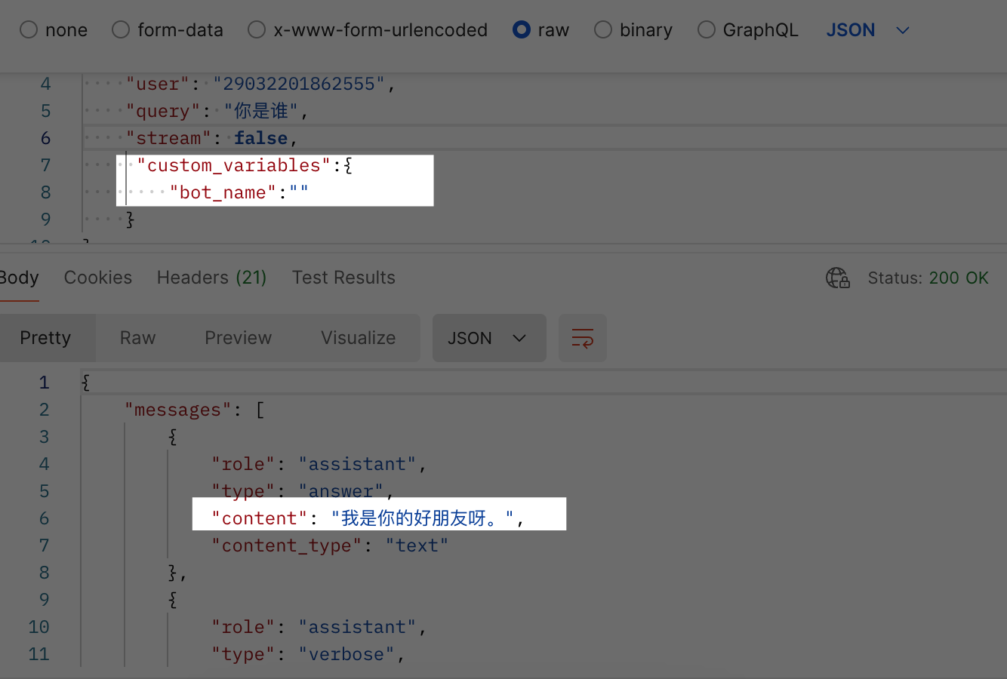The height and width of the screenshot is (679, 1007).
Task: Select the none body radio button
Action: (x=29, y=30)
